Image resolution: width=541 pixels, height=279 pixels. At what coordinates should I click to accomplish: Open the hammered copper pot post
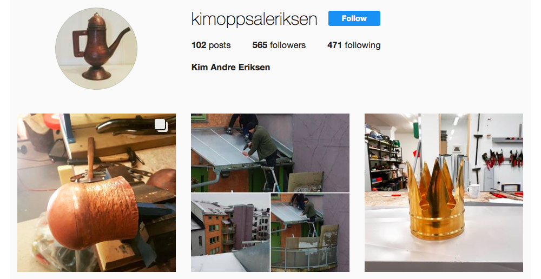[97, 193]
